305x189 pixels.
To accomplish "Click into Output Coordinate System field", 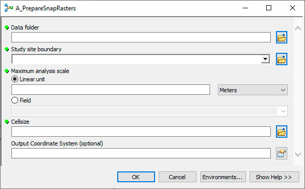I will coord(141,153).
